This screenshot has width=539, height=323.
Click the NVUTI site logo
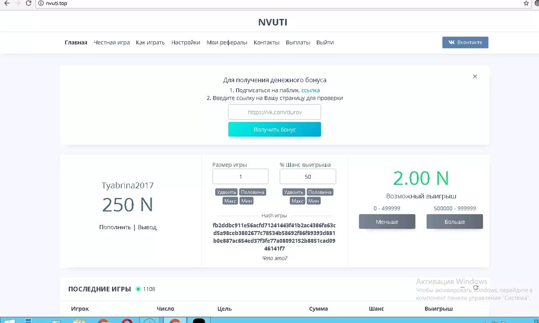click(x=273, y=22)
